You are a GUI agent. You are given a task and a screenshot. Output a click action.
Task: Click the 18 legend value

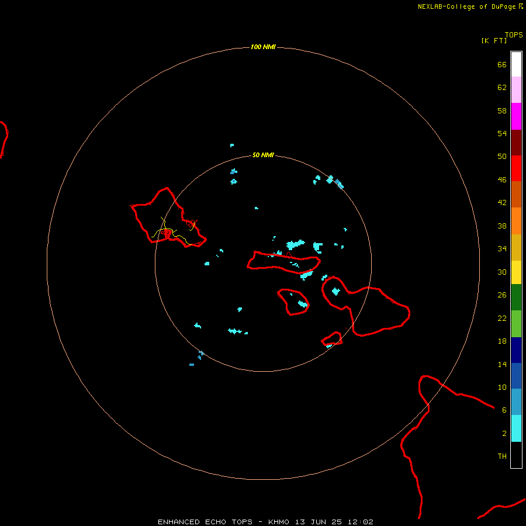[502, 341]
